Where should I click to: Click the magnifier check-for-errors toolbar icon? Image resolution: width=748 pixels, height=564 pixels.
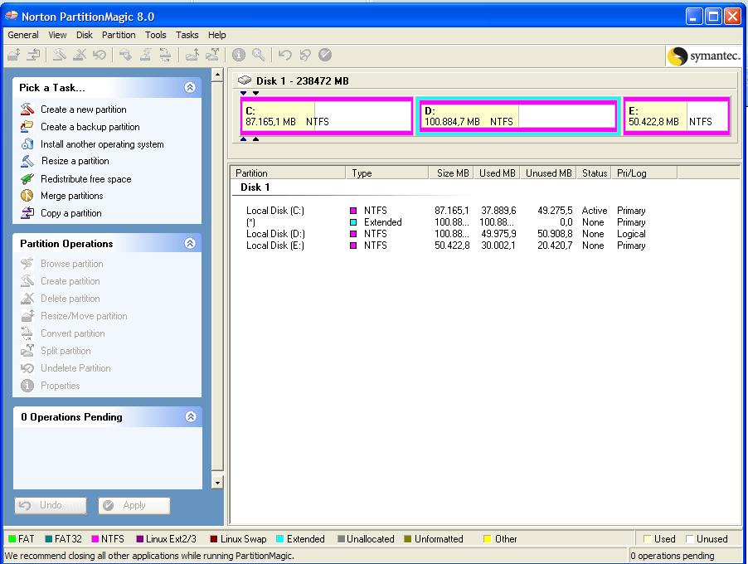coord(258,55)
